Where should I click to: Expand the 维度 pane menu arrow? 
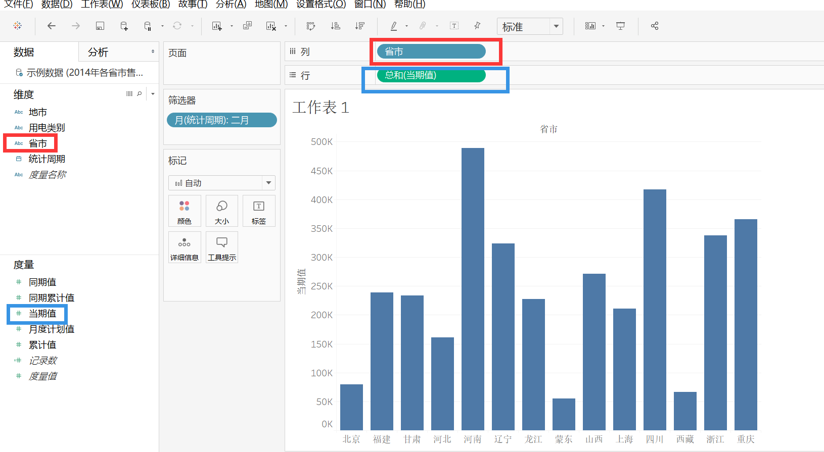coord(153,94)
